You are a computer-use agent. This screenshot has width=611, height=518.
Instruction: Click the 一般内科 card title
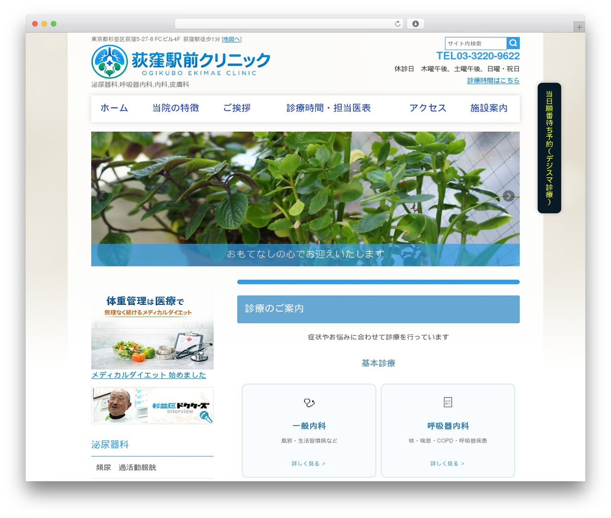point(309,426)
